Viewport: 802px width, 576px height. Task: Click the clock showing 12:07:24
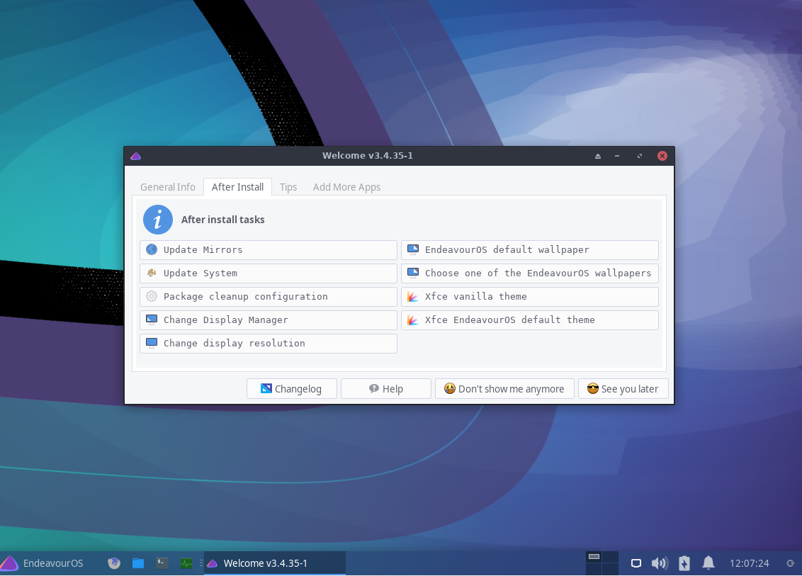point(750,563)
